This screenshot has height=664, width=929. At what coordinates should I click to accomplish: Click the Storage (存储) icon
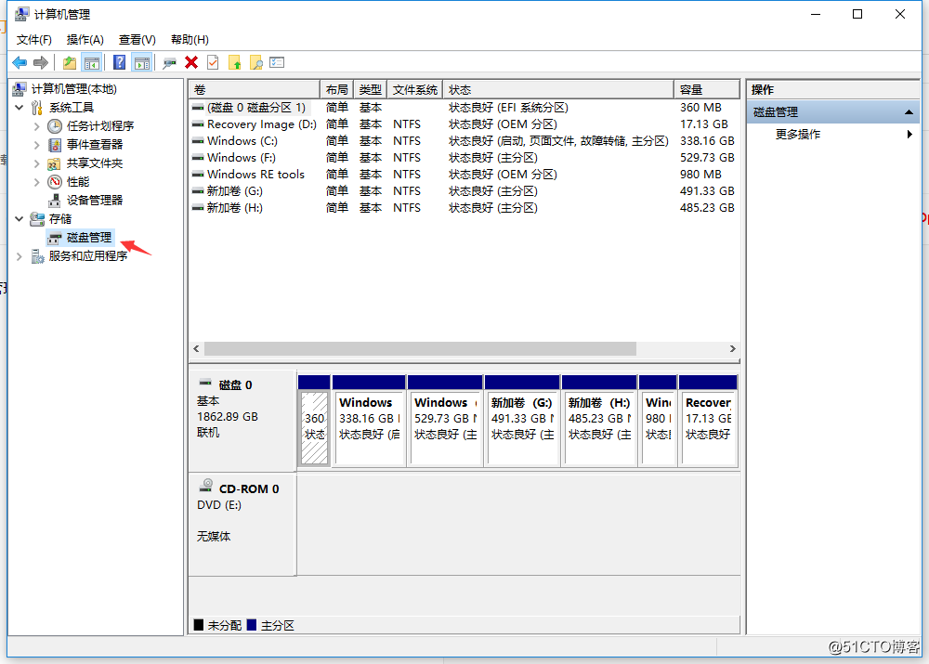(x=37, y=219)
